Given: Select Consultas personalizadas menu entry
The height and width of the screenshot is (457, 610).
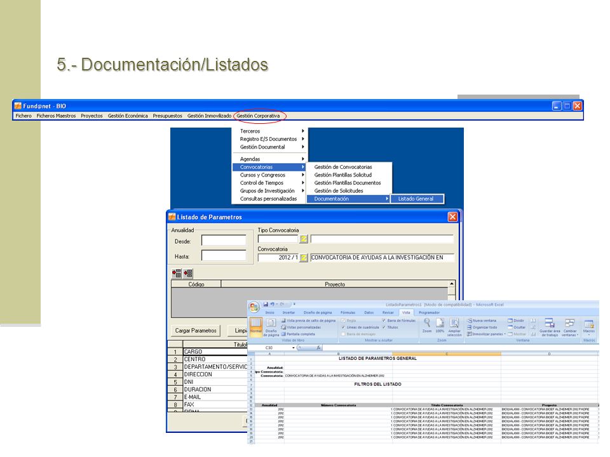Looking at the screenshot, I should click(x=268, y=199).
